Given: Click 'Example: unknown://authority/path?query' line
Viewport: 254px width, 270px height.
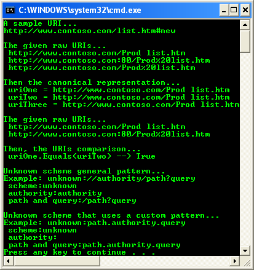Looking at the screenshot, I should click(100, 178).
